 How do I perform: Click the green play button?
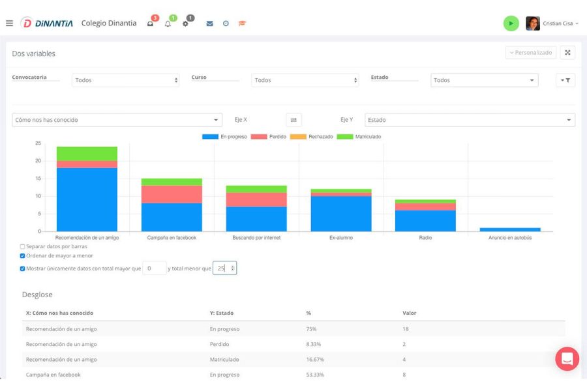point(511,23)
